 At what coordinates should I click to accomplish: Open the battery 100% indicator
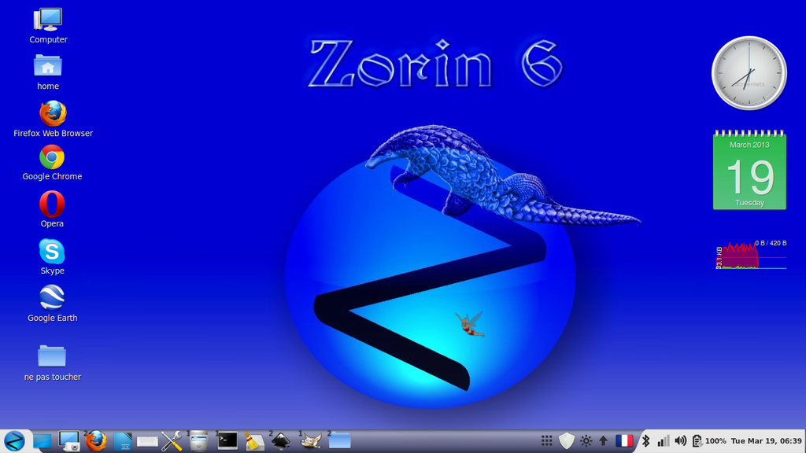tap(708, 441)
